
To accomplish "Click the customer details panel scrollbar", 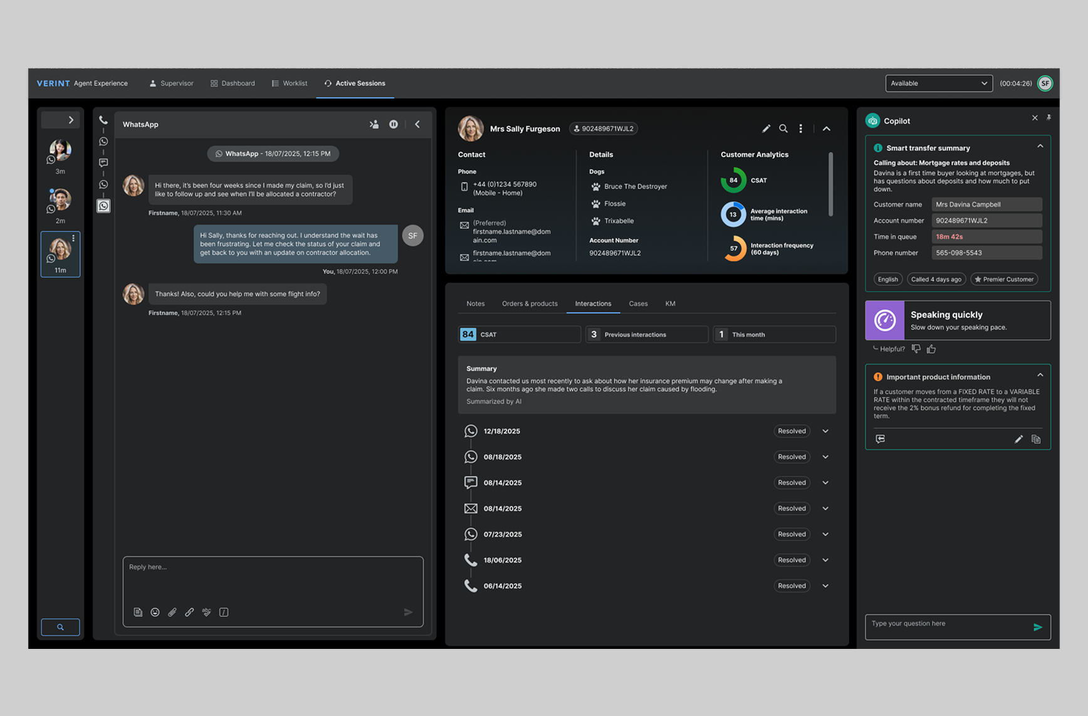I will click(x=831, y=184).
